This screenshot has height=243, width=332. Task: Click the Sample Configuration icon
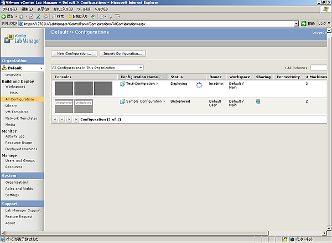(123, 102)
